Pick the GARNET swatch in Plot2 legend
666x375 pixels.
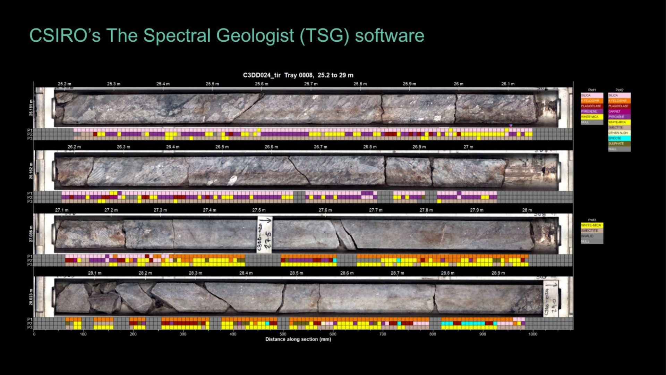pos(619,111)
